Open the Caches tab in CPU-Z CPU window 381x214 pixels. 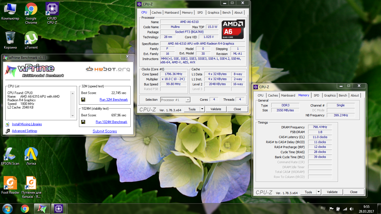click(157, 13)
